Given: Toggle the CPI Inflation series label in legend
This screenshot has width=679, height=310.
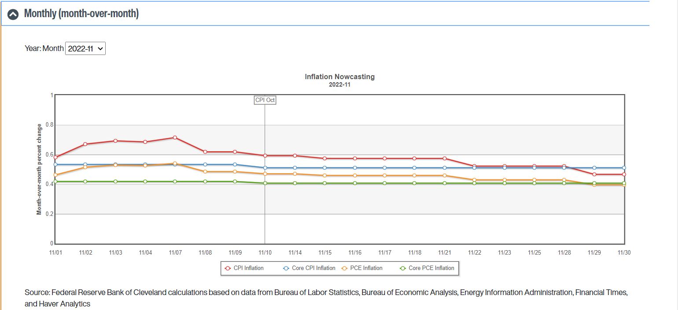Looking at the screenshot, I should point(248,268).
